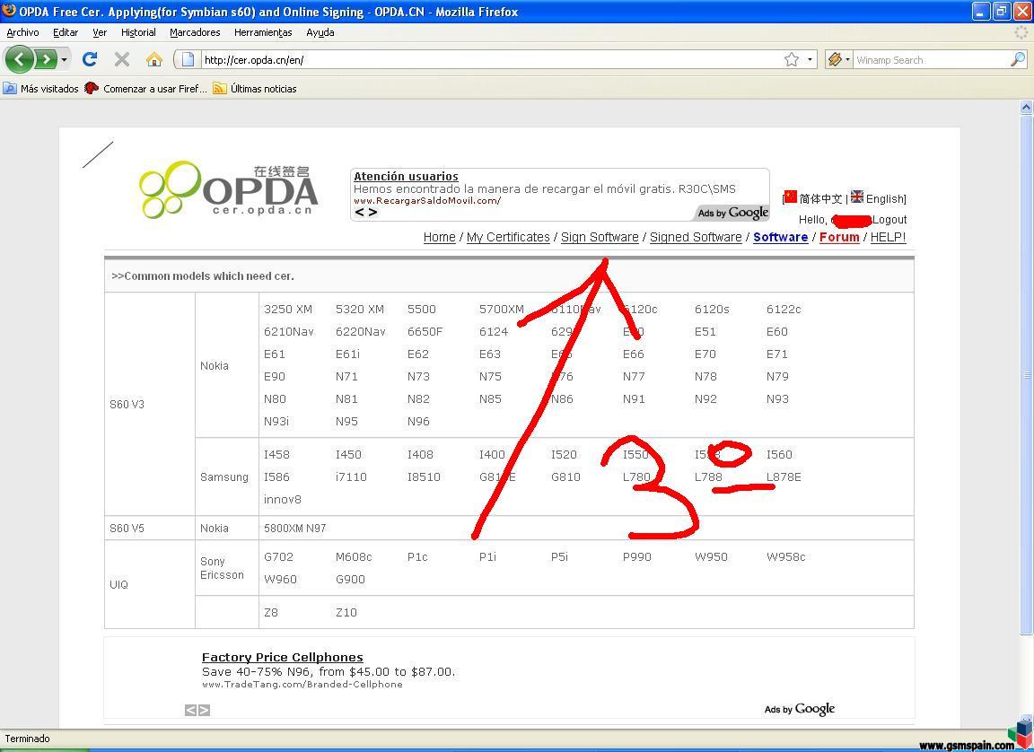Open Comenzar a usar Firefox bookmark
Image resolution: width=1034 pixels, height=752 pixels.
tap(145, 88)
